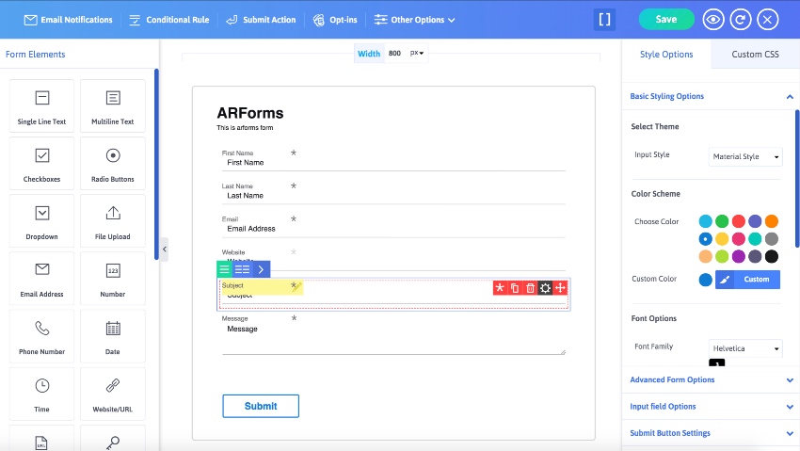
Task: Click the form Submit button
Action: click(261, 406)
